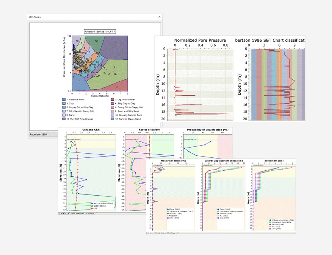Click the Silty Sand to Sandy Silt swatch
Screen dimensions: 332x255
(64, 111)
